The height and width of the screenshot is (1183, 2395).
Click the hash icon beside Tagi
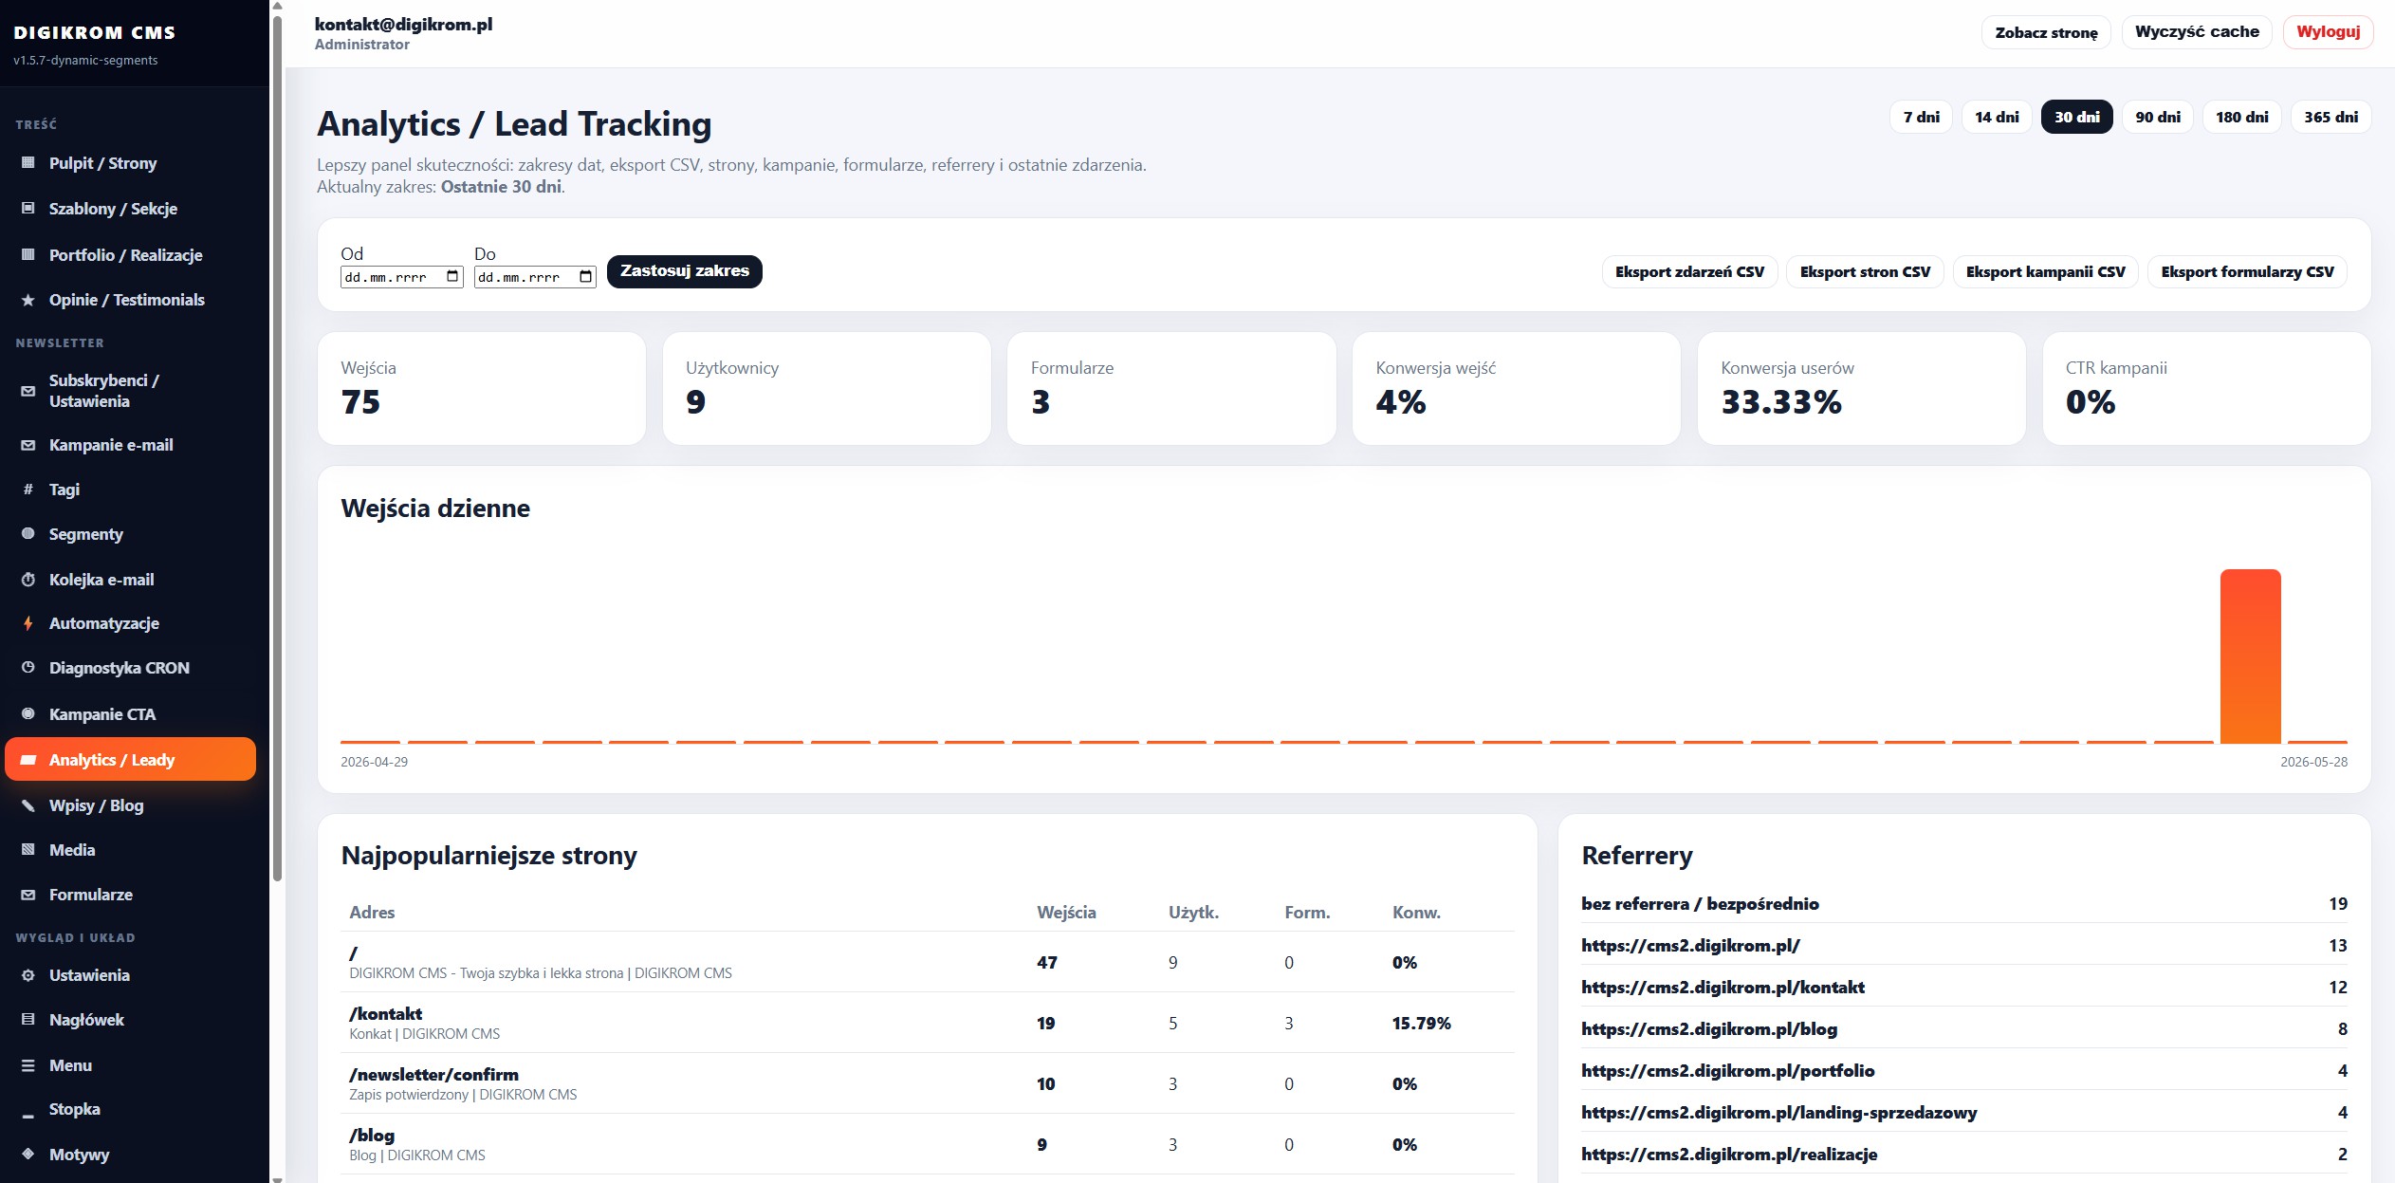[28, 490]
